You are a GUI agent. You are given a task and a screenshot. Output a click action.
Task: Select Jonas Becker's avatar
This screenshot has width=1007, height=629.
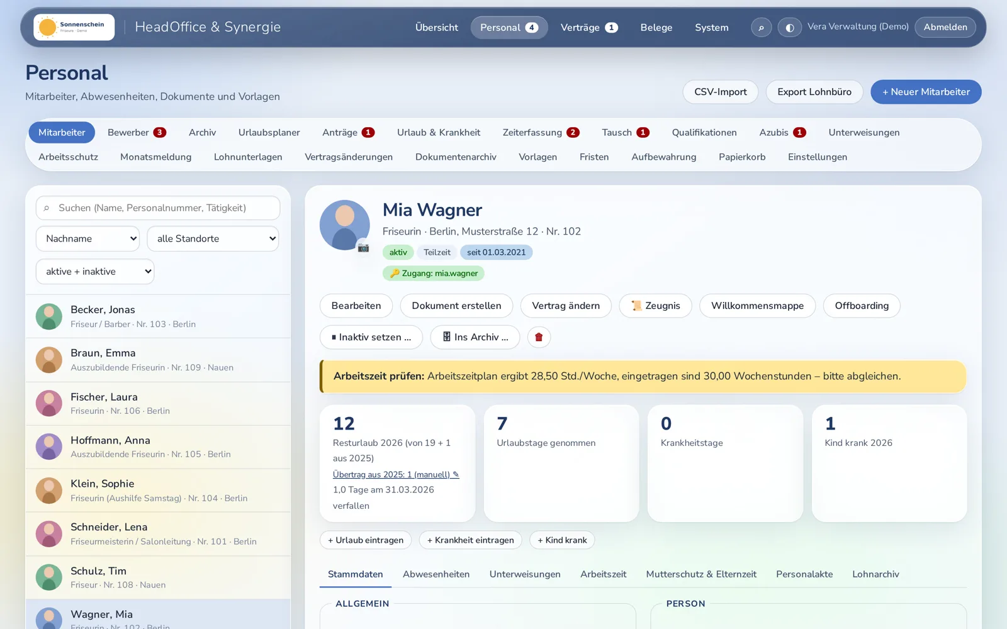click(49, 316)
